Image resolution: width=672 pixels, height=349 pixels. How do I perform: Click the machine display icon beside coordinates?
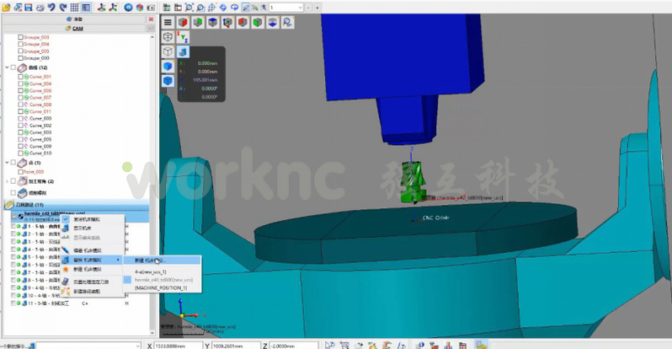[183, 52]
